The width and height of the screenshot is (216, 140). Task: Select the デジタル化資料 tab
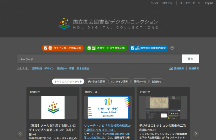(96, 82)
